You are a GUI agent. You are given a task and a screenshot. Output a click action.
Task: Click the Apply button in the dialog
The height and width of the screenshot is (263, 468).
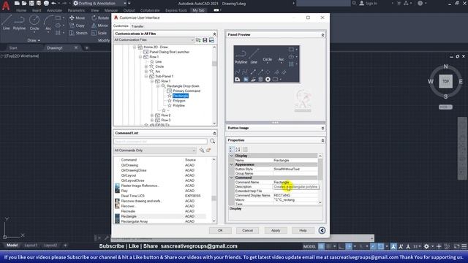coord(276,231)
